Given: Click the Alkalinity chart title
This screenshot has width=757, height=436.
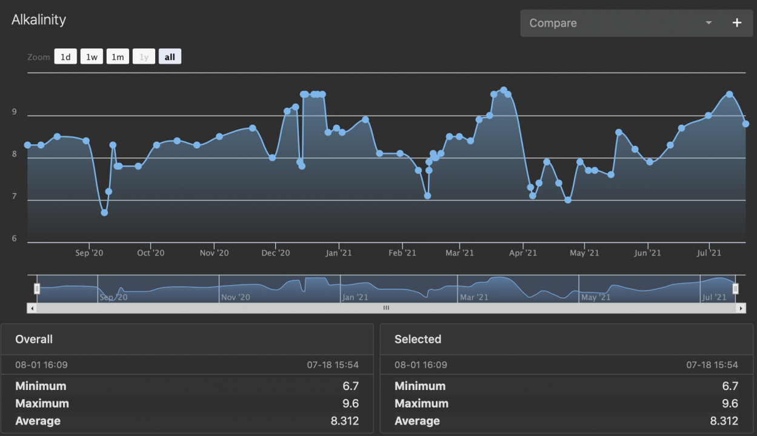Looking at the screenshot, I should [39, 19].
